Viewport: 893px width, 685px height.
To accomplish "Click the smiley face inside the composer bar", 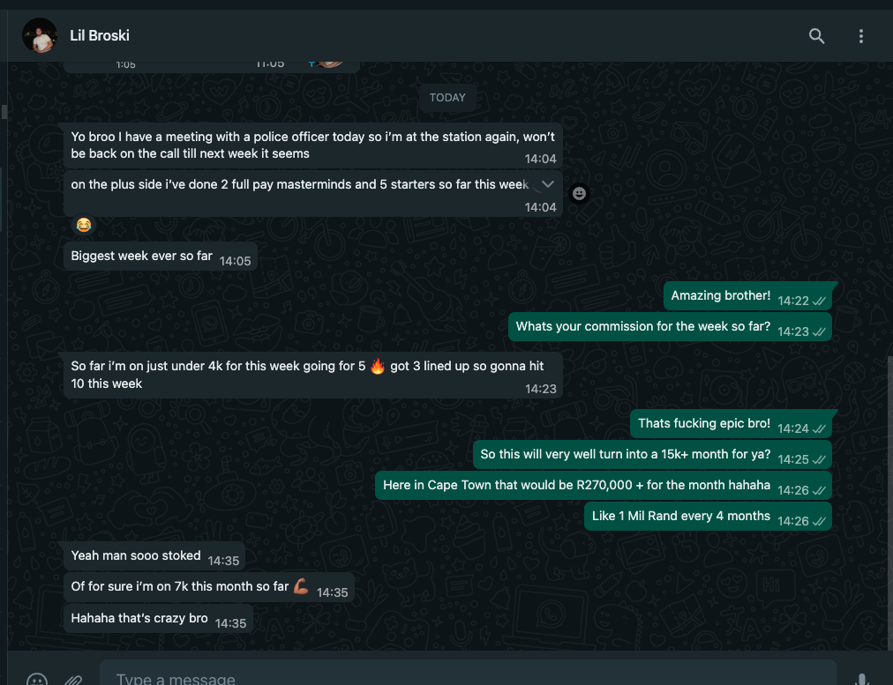I will [x=36, y=678].
